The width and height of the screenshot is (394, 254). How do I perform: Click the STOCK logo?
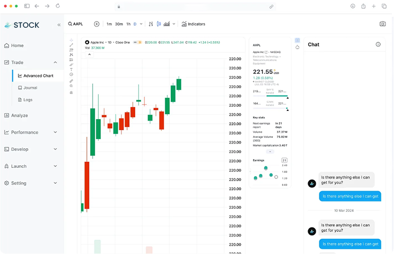coord(22,25)
